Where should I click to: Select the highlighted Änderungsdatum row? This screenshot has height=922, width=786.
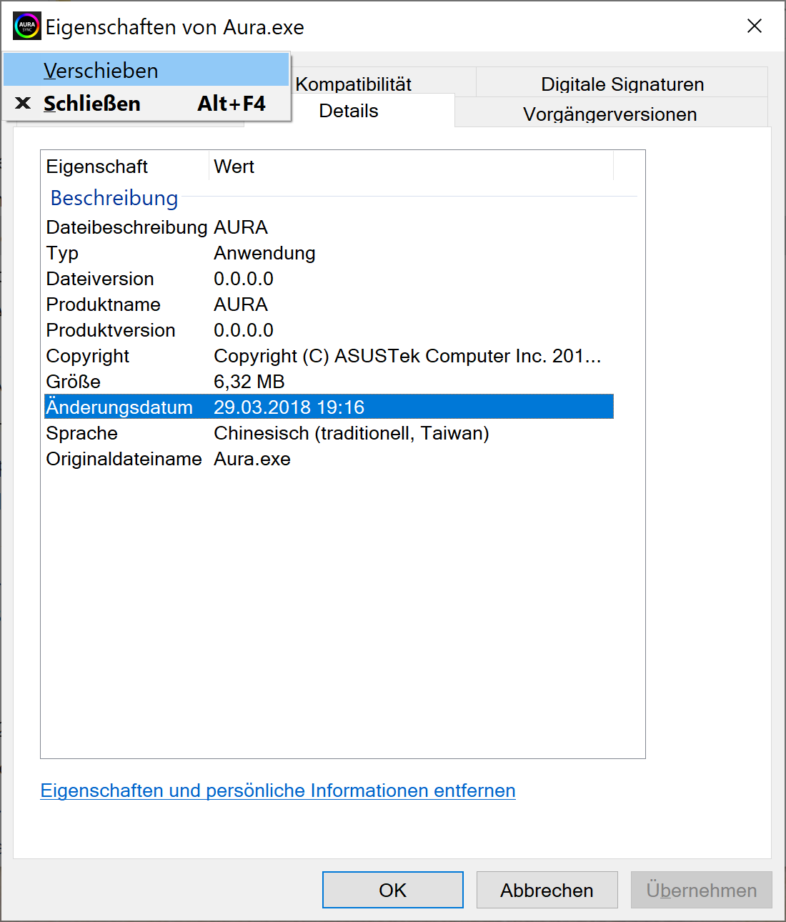click(329, 407)
